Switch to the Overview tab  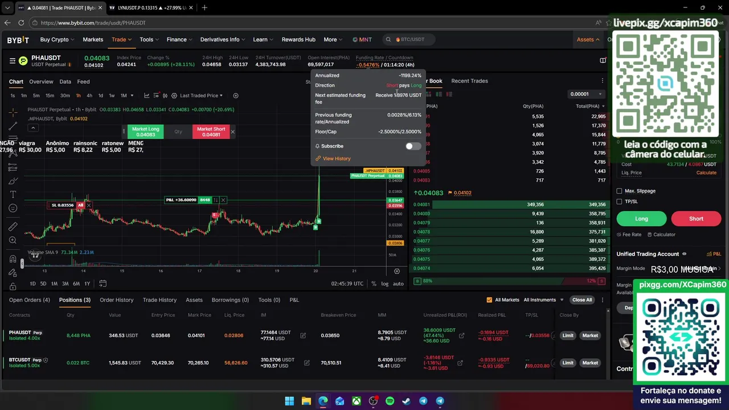point(41,81)
